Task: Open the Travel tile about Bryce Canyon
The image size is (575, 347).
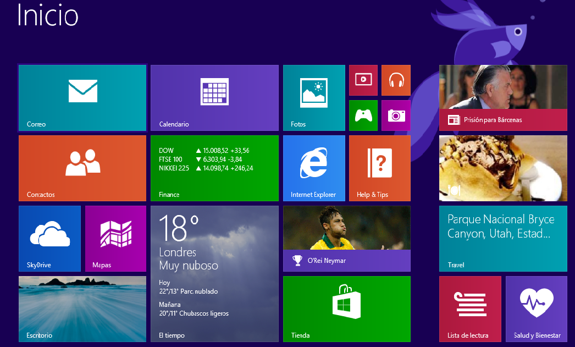Action: click(x=503, y=239)
